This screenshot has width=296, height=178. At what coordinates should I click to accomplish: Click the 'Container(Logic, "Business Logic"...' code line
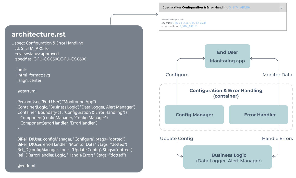(x=76, y=107)
